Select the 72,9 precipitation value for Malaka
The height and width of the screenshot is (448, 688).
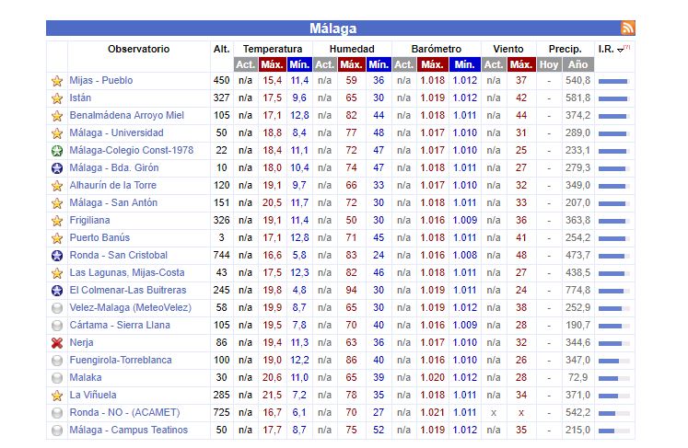pyautogui.click(x=577, y=377)
